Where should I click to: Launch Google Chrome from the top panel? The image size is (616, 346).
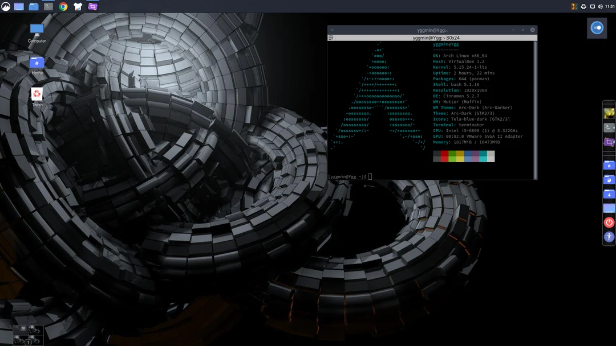[63, 6]
